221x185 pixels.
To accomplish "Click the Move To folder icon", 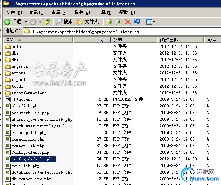I will (x=109, y=22).
